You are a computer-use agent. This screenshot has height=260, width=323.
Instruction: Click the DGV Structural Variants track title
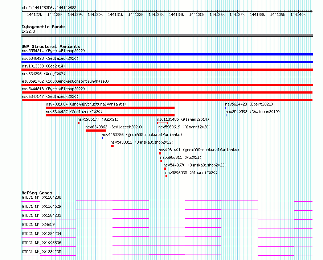[51, 46]
